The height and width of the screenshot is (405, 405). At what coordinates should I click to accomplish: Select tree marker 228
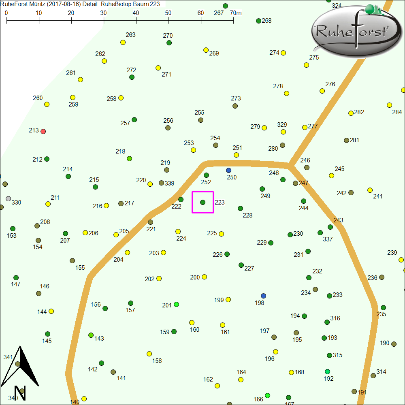click(x=240, y=208)
